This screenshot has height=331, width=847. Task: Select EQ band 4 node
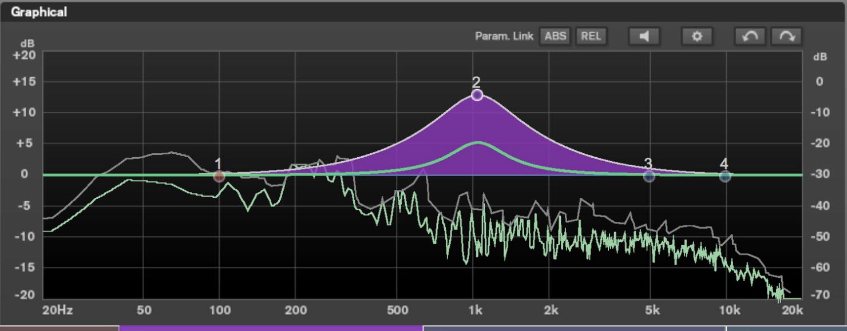pos(725,176)
